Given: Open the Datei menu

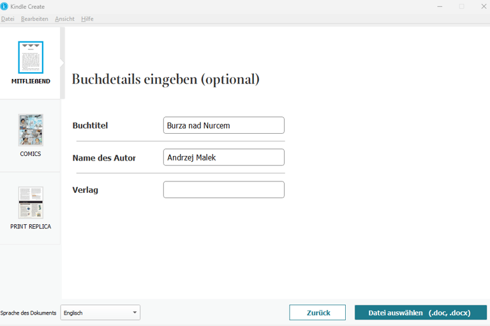Looking at the screenshot, I should pos(8,19).
